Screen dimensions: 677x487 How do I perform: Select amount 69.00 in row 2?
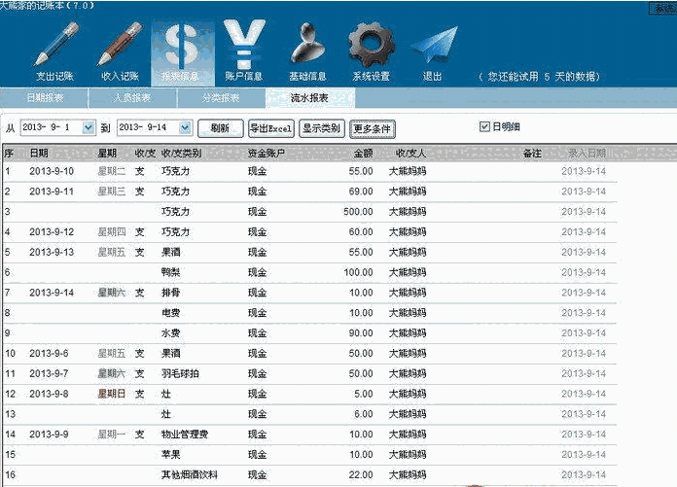[361, 191]
